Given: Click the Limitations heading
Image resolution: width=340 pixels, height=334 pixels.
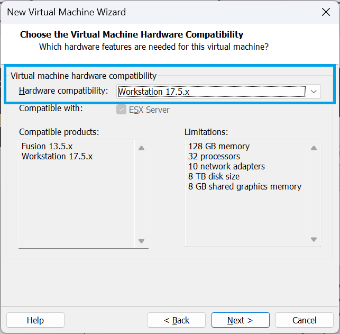Looking at the screenshot, I should (206, 132).
